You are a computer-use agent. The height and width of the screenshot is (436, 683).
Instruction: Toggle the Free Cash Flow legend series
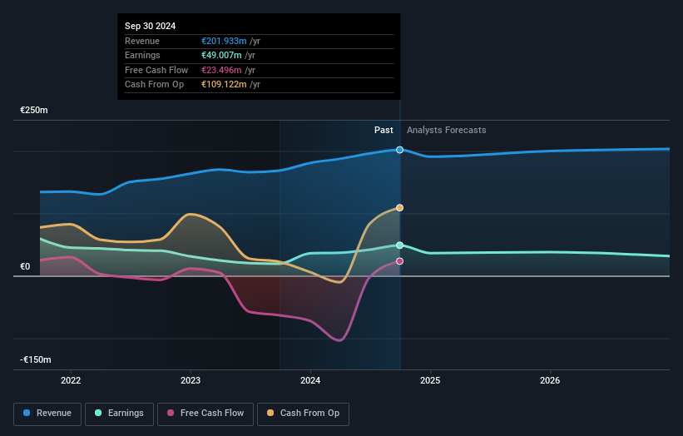pyautogui.click(x=205, y=414)
